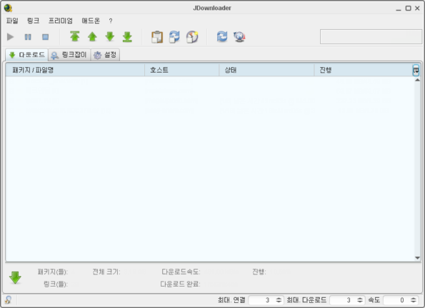Maximize the JDownloader window
425x308 pixels.
(x=408, y=9)
